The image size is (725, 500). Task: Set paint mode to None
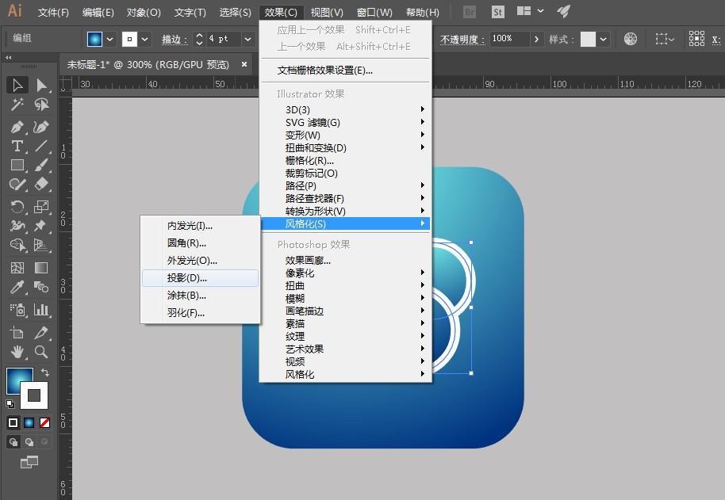pyautogui.click(x=44, y=422)
